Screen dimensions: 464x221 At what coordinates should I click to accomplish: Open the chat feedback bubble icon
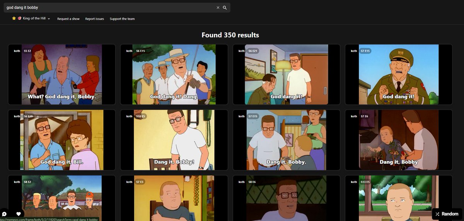[5, 214]
